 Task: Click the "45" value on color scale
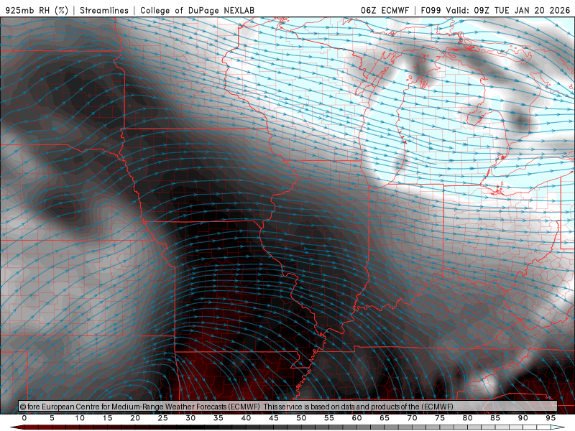(x=274, y=418)
